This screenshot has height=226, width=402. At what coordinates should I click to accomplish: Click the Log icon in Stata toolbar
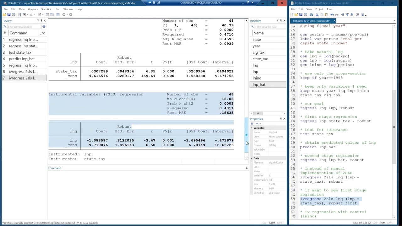[19, 14]
